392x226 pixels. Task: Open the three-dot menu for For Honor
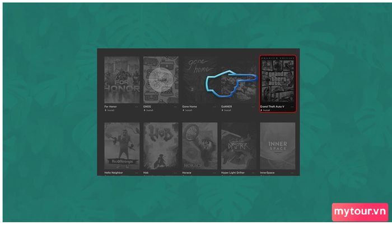click(x=137, y=107)
